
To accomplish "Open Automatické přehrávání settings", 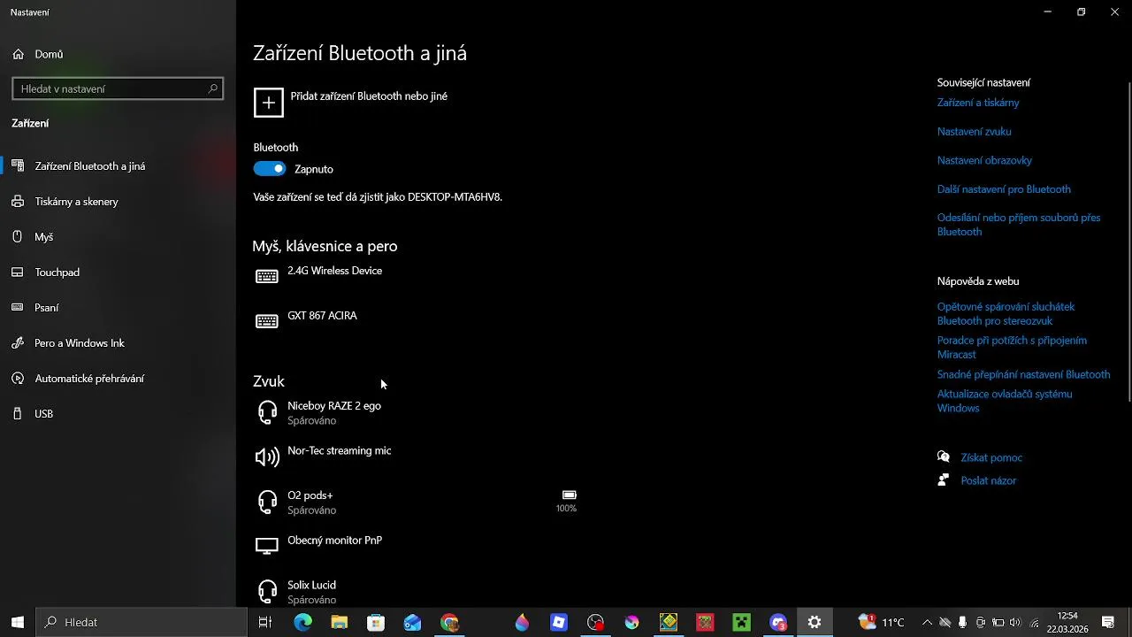I will coord(118,379).
